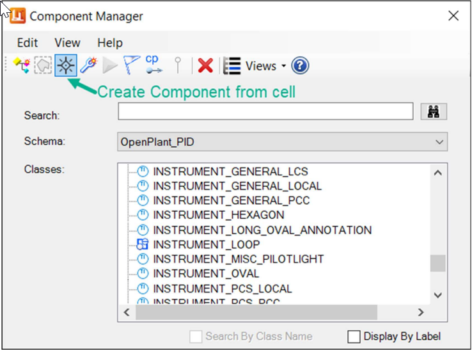Select the INSTRUMENT_MISC_PILOTLIGHT class
The height and width of the screenshot is (350, 472).
pyautogui.click(x=239, y=259)
